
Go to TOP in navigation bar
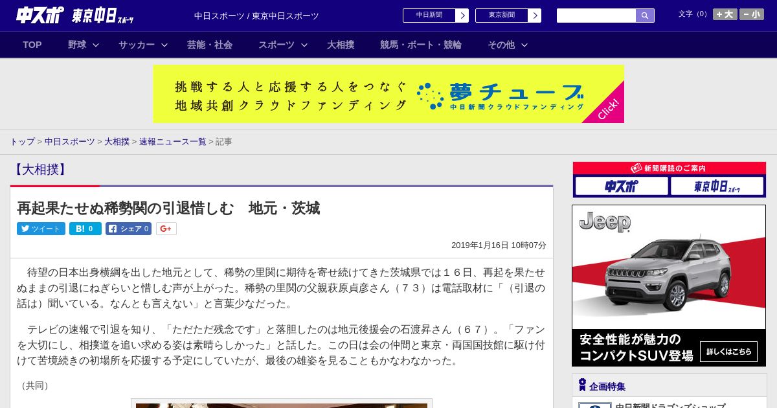[x=32, y=45]
